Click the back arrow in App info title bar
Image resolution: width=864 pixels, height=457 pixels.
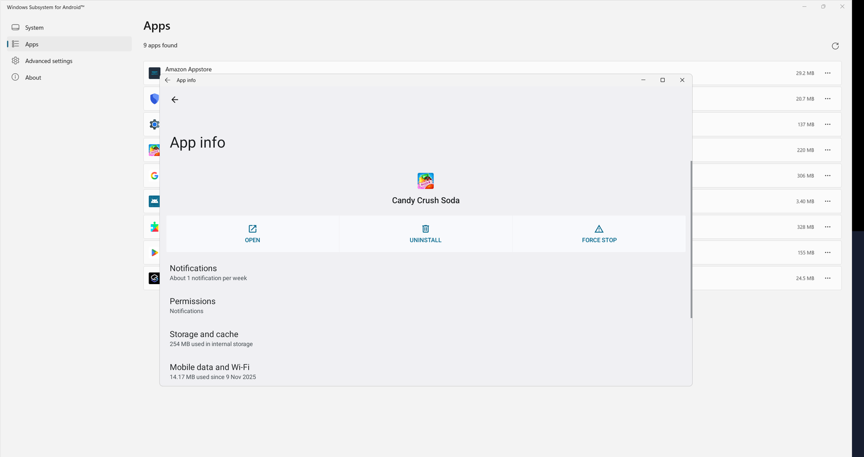click(x=168, y=80)
